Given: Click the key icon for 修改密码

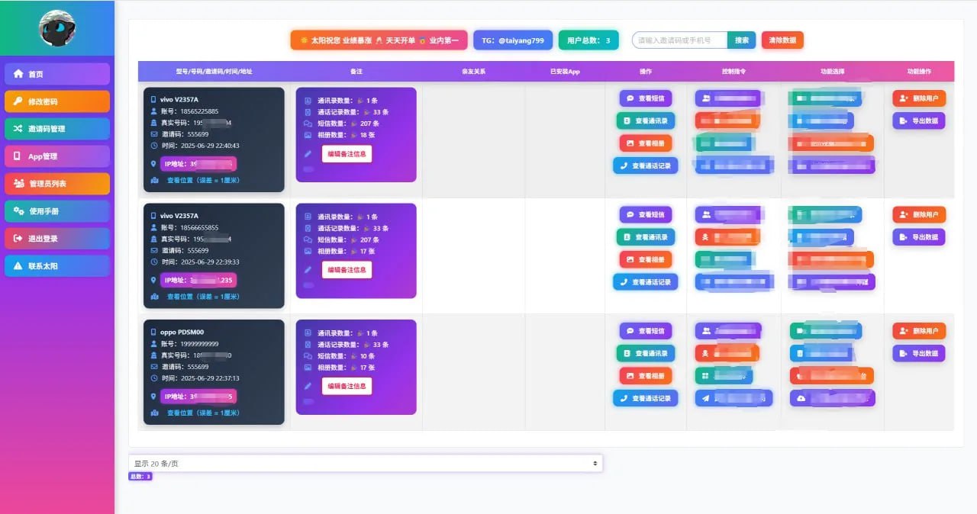Looking at the screenshot, I should click(18, 101).
